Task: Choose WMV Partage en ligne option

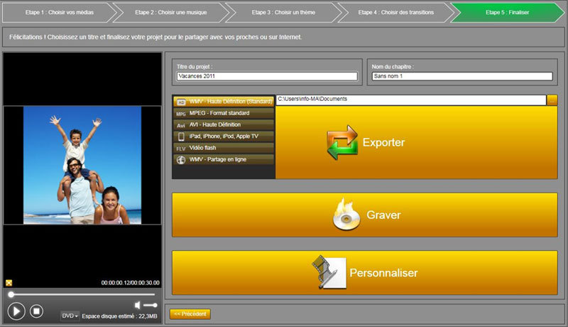Action: 224,159
